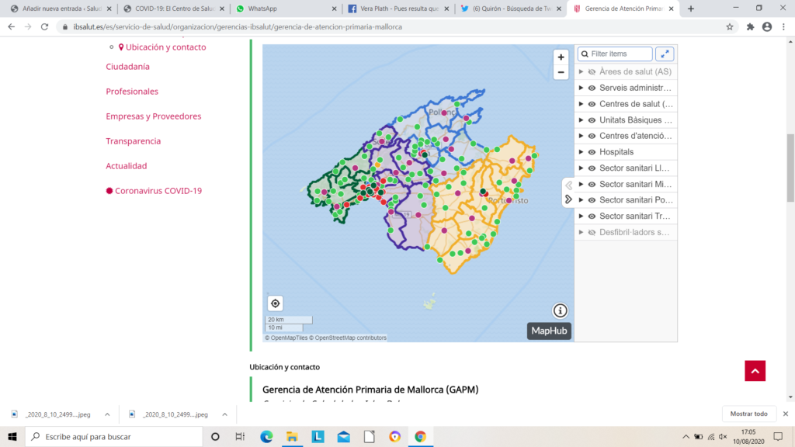This screenshot has height=447, width=795.
Task: Open the Coronavirus COVID-19 link
Action: click(x=158, y=191)
